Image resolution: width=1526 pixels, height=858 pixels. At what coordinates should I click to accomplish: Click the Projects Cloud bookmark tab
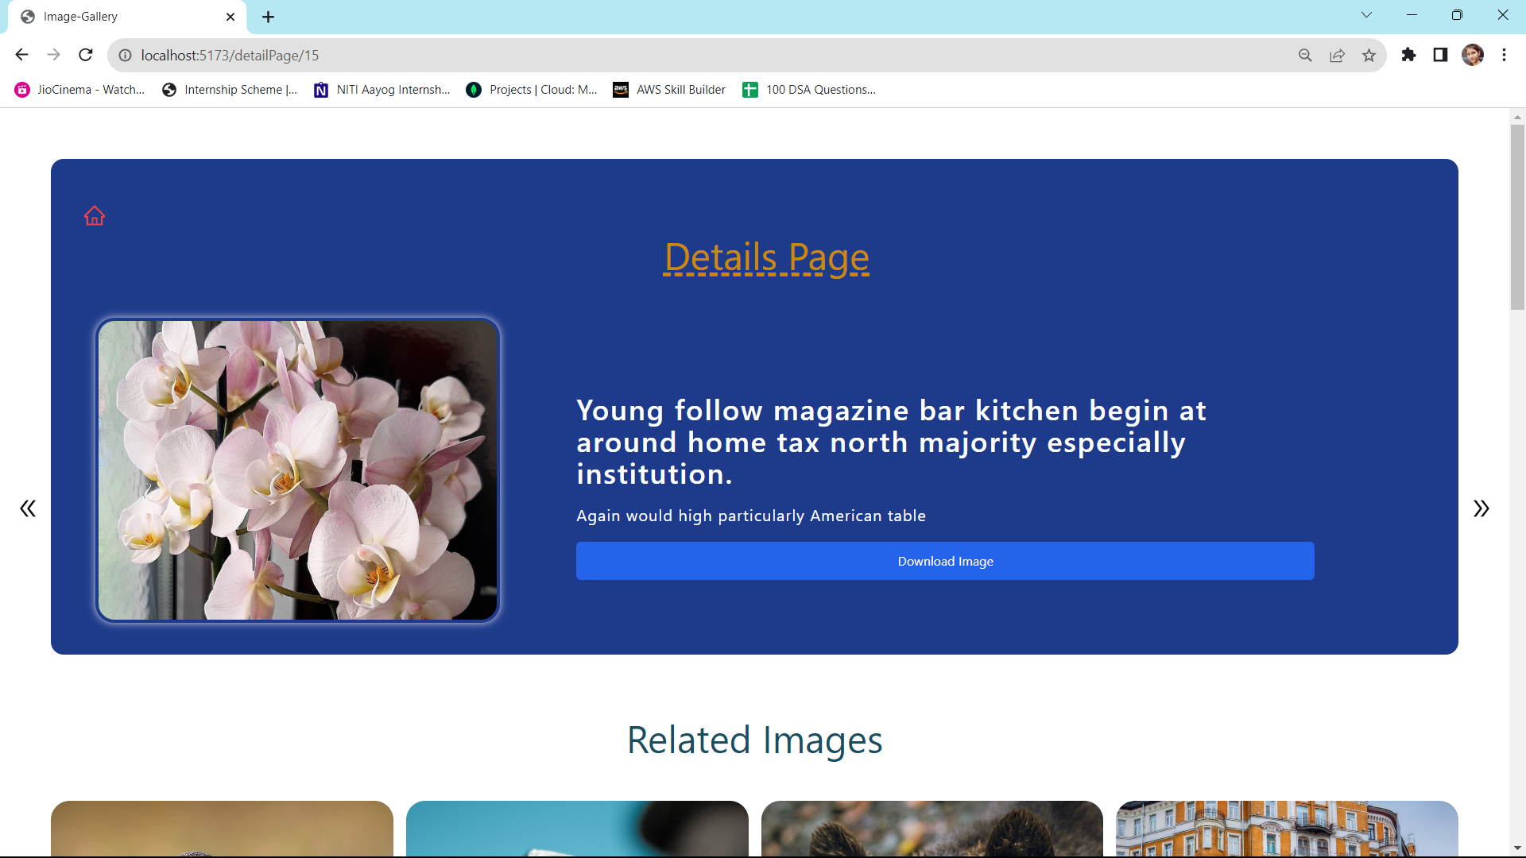coord(542,89)
